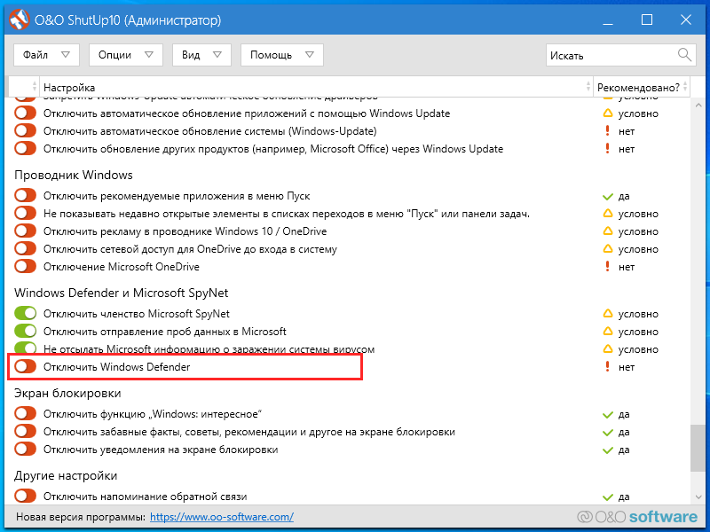Select 'Отключить членство Microsoft SpyNet' setting text

coord(137,314)
